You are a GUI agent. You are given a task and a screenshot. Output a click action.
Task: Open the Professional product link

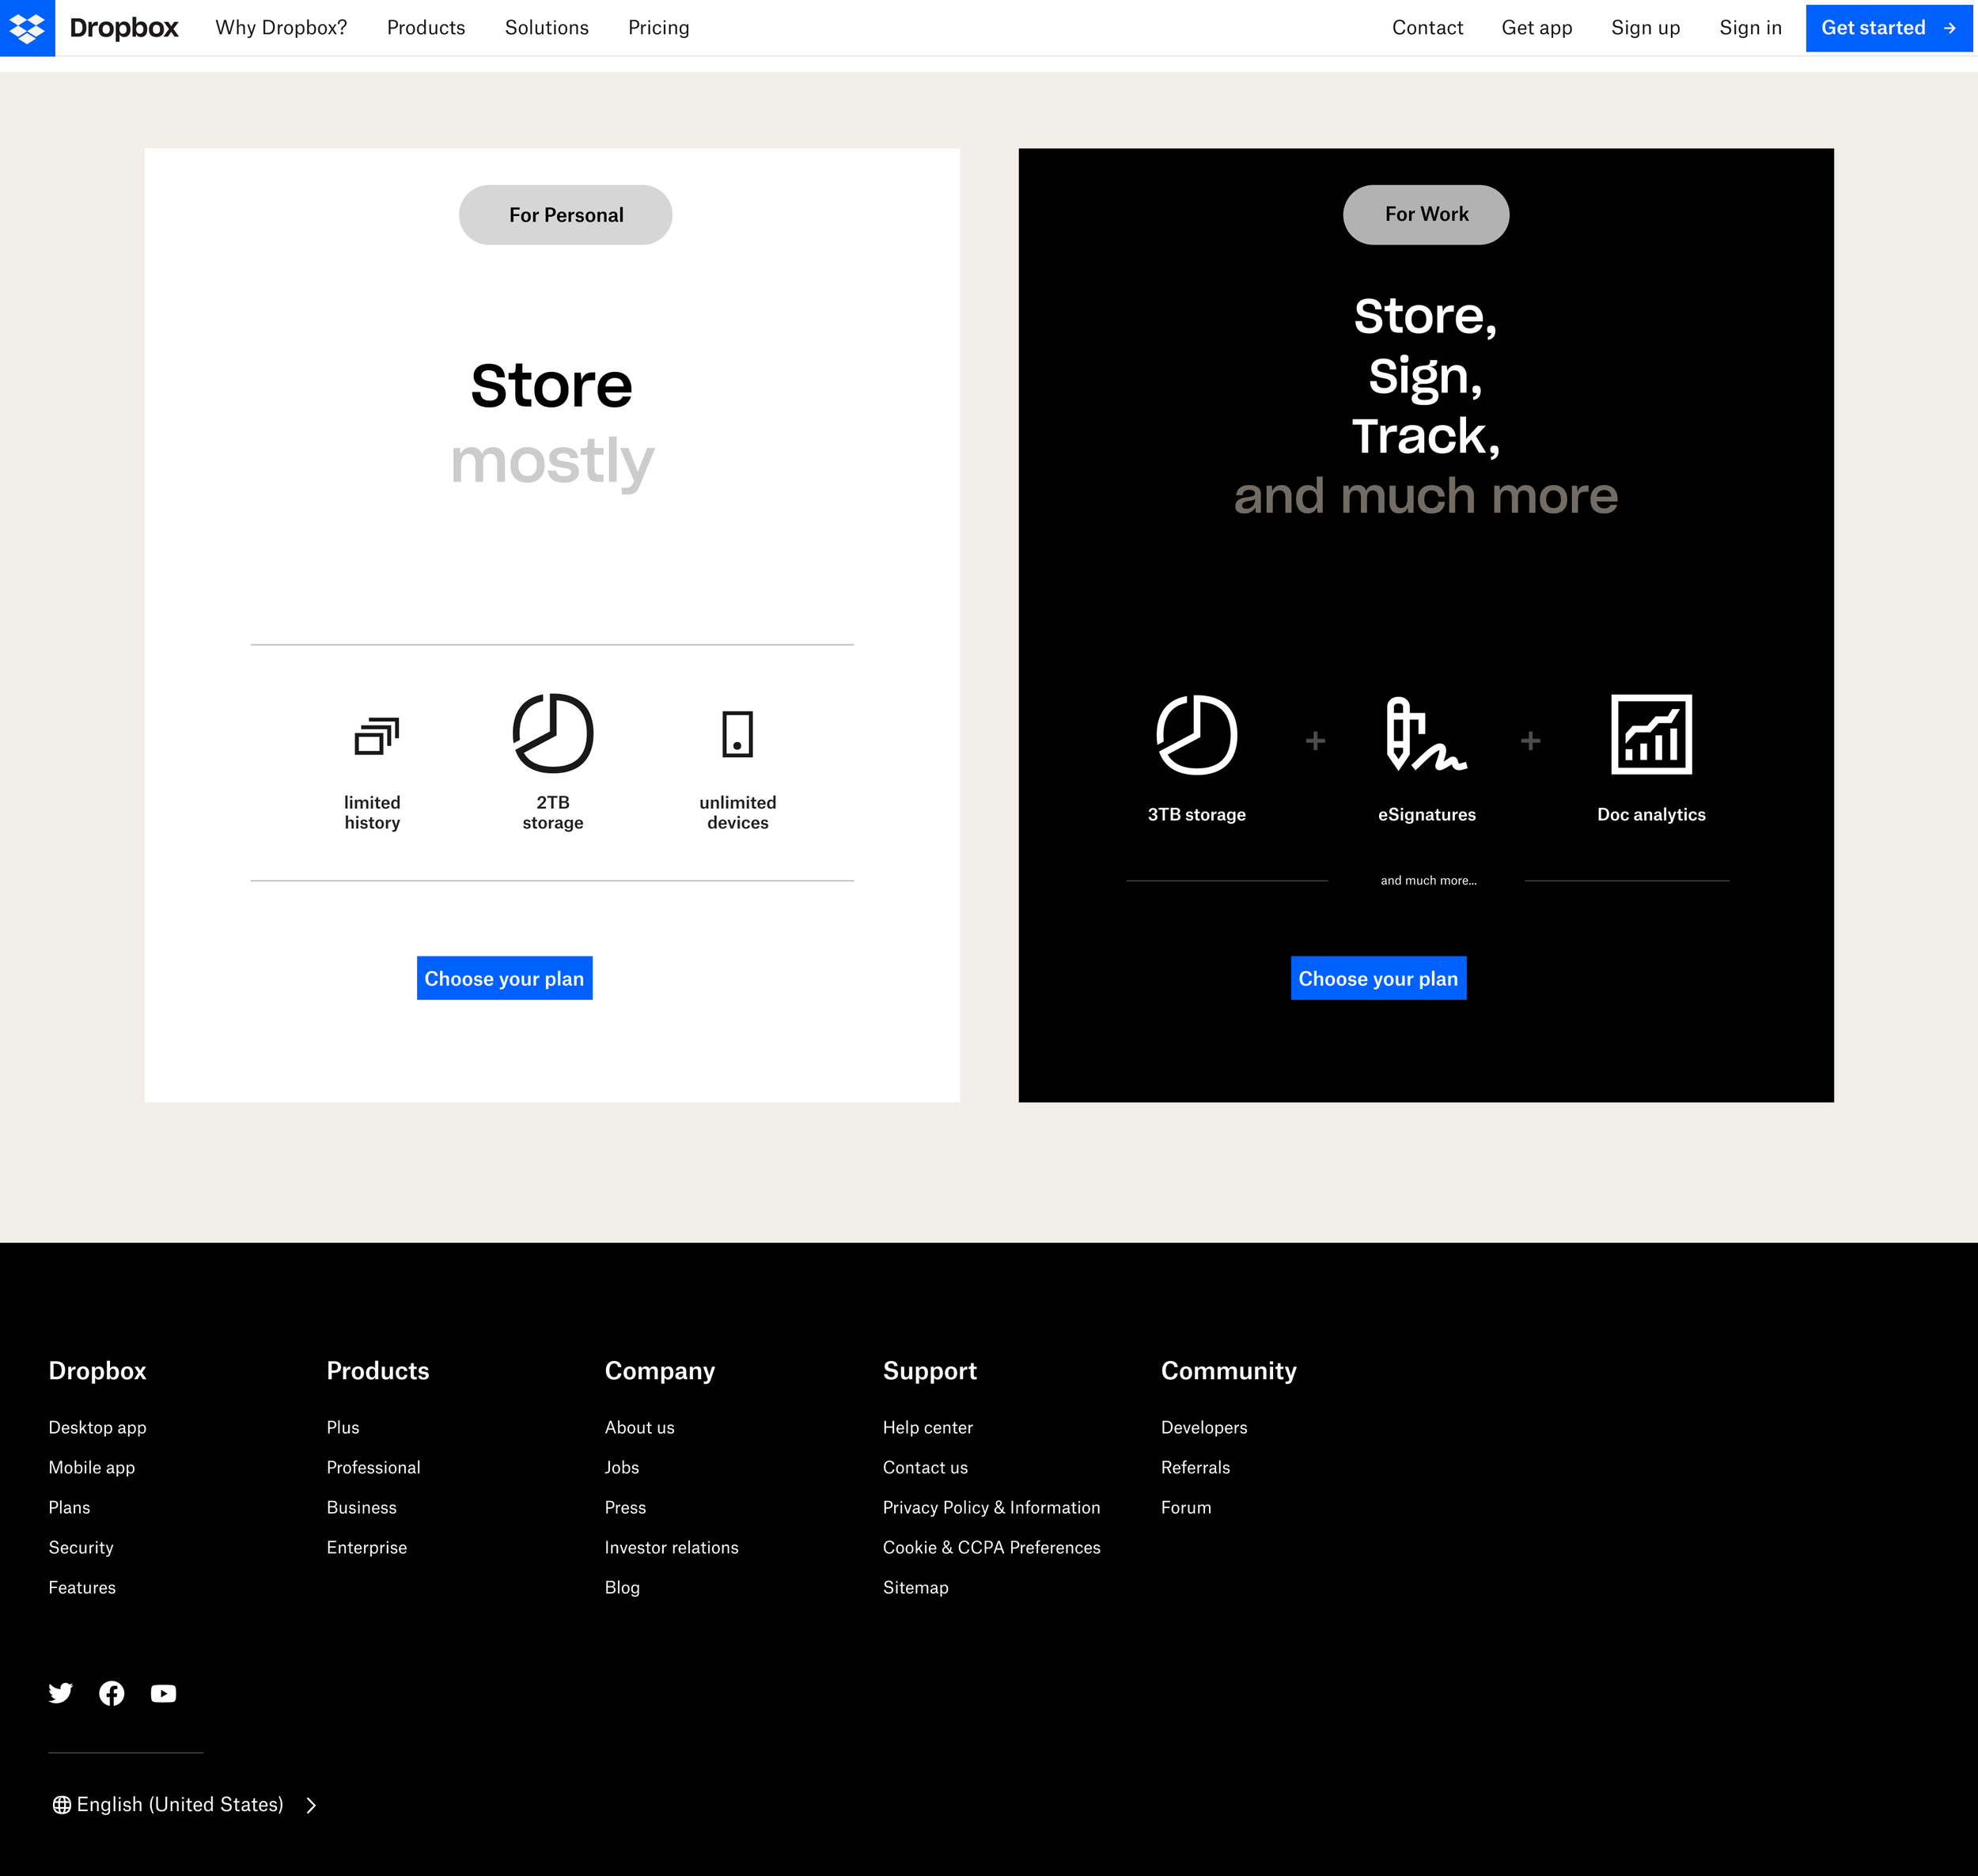click(x=374, y=1467)
